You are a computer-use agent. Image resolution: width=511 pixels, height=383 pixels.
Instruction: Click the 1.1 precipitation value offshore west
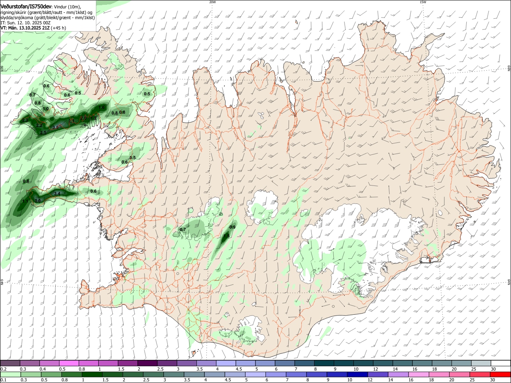pyautogui.click(x=25, y=201)
